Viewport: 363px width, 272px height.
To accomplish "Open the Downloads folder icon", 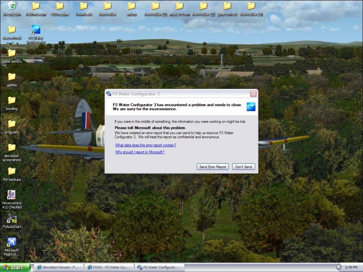I will (84, 8).
